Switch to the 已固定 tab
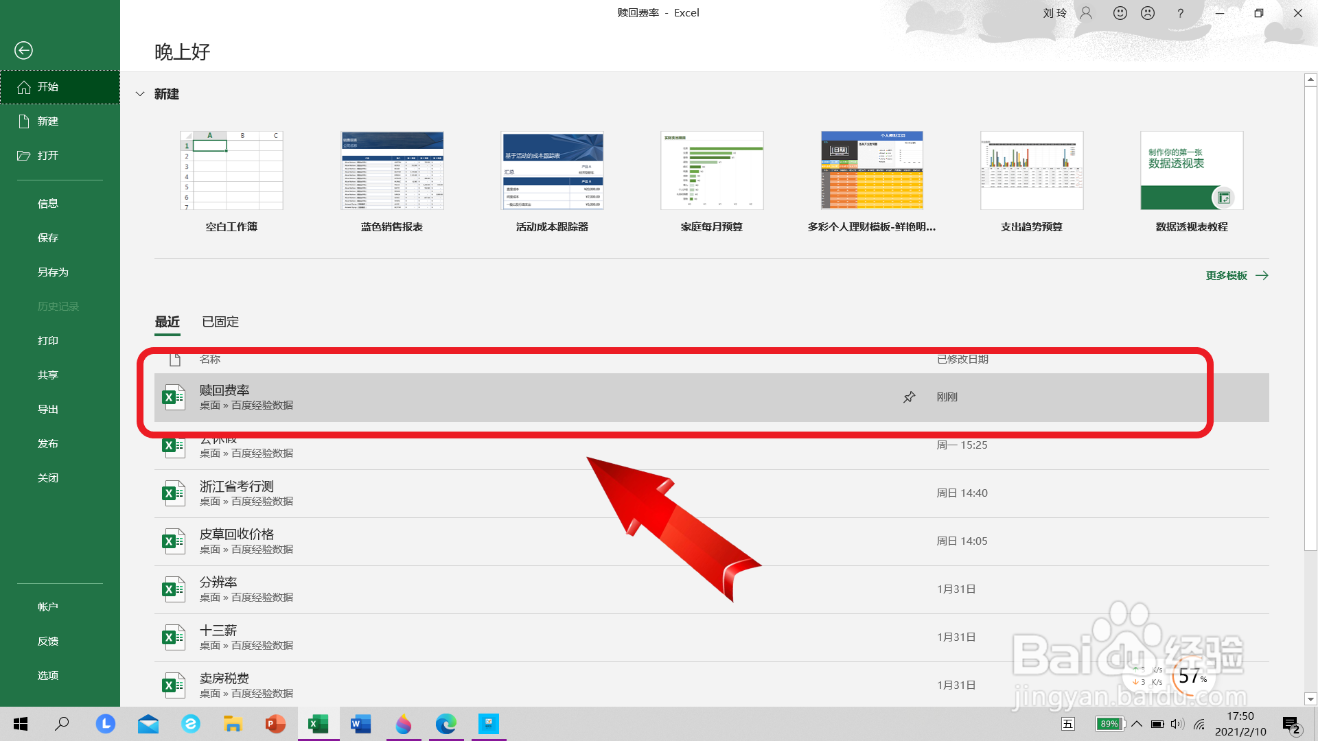Viewport: 1318px width, 741px height. click(x=220, y=322)
